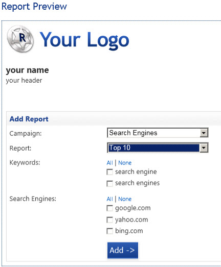Click the star badge logo icon
Image resolution: width=221 pixels, height=267 pixels.
pos(20,39)
